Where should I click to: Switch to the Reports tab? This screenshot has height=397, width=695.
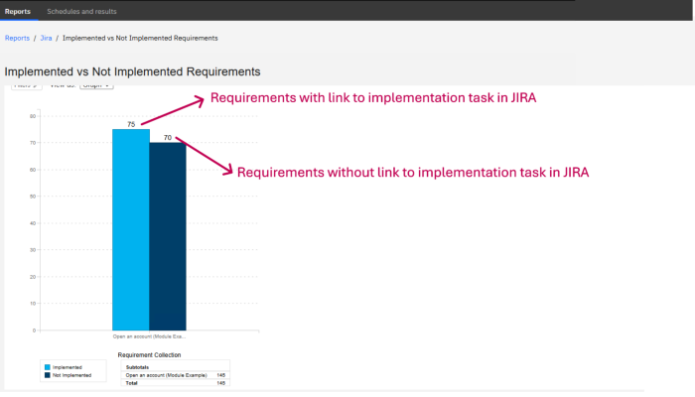[x=17, y=11]
